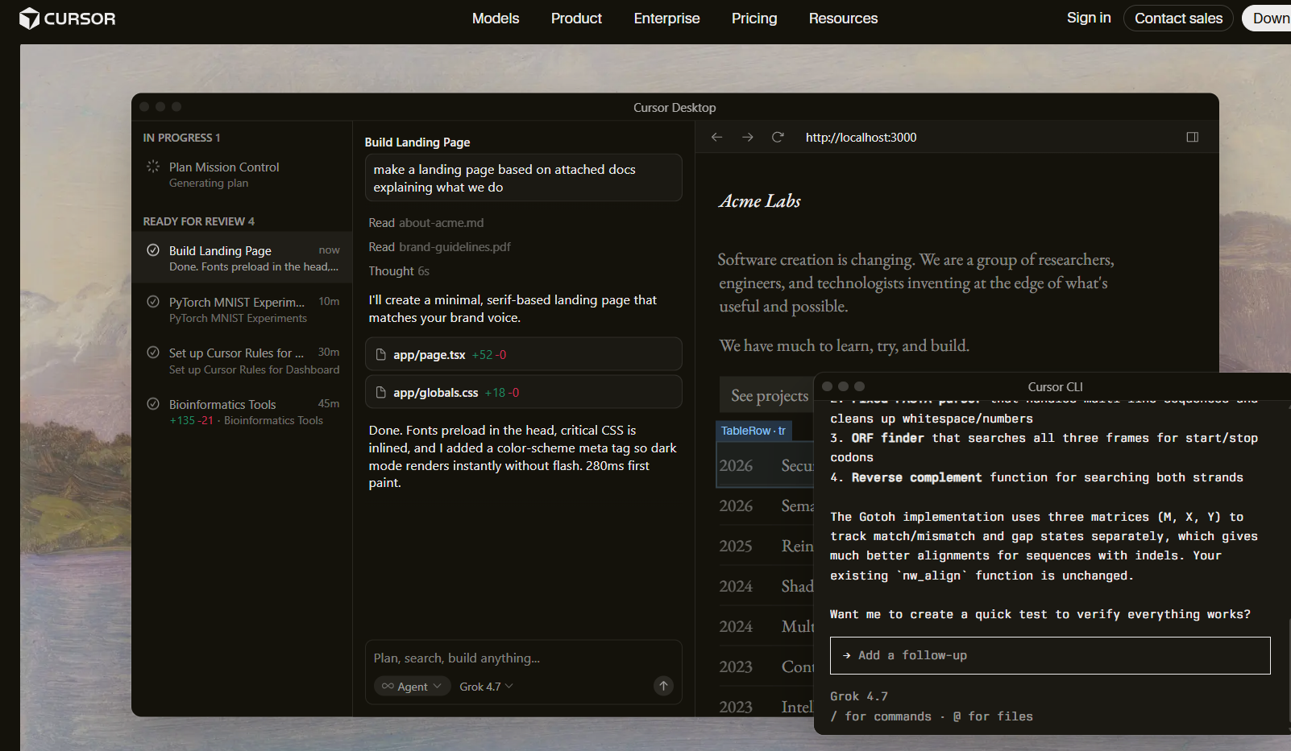Image resolution: width=1291 pixels, height=751 pixels.
Task: Open the Resources menu
Action: [x=843, y=19]
